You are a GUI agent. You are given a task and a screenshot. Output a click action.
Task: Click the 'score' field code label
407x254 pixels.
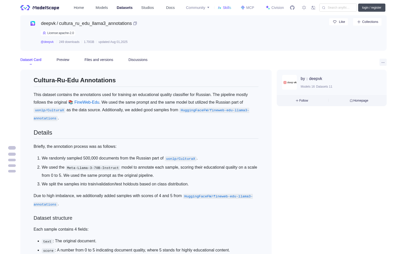click(x=48, y=251)
